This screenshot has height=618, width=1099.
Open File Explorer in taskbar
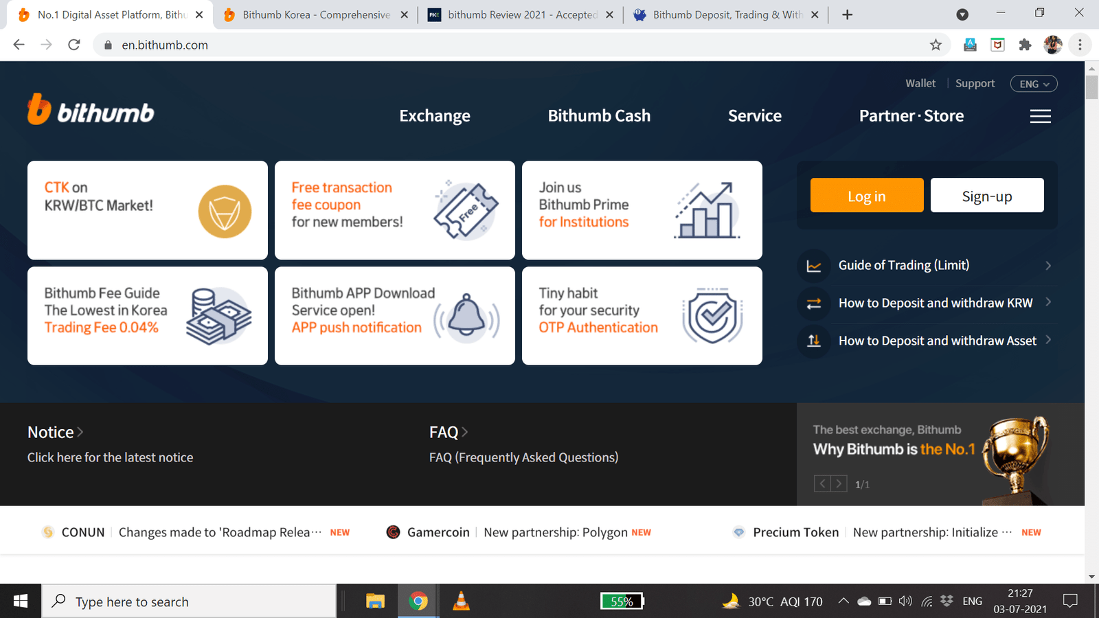375,602
